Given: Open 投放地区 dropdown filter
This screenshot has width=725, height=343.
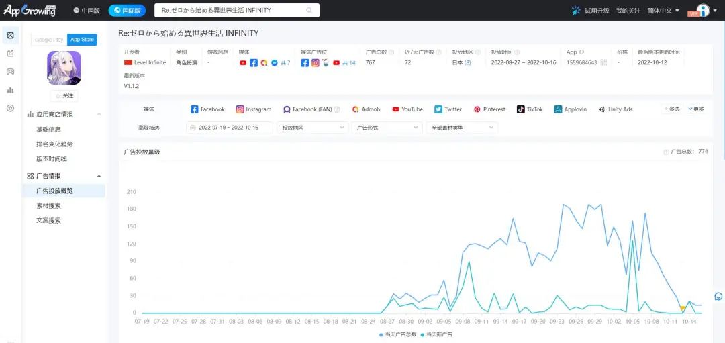Looking at the screenshot, I should click(313, 128).
